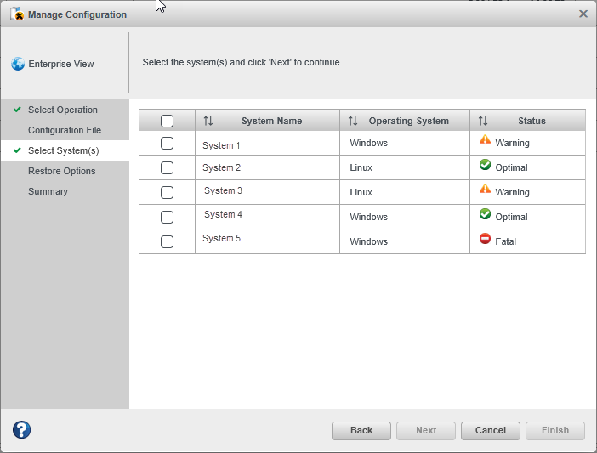This screenshot has height=453, width=597.
Task: Close the Manage Configuration dialog
Action: (x=583, y=14)
